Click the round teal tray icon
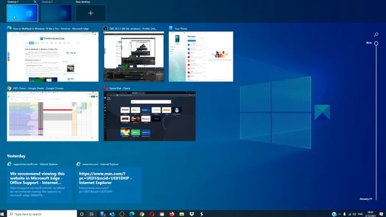The height and width of the screenshot is (217, 386). coord(334,214)
